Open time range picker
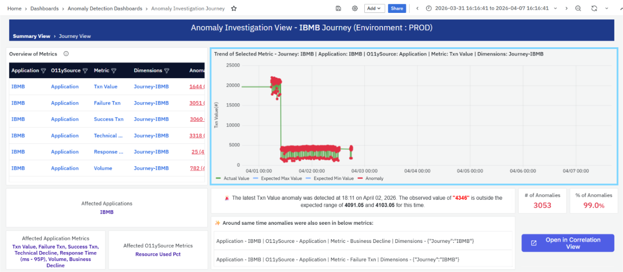Screen dimensions: 623x272 tap(491, 9)
